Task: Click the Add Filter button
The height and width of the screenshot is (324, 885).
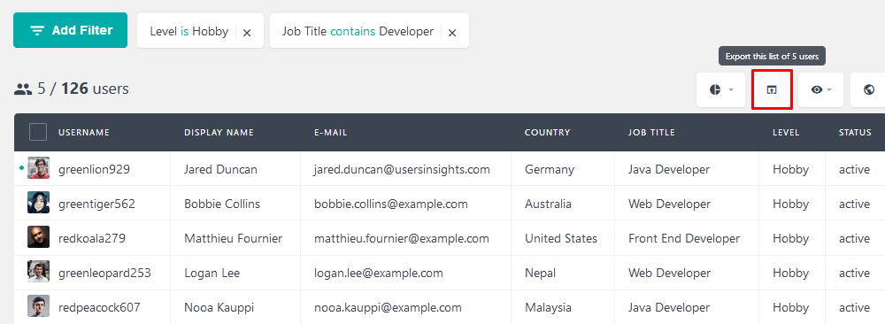Action: tap(70, 30)
